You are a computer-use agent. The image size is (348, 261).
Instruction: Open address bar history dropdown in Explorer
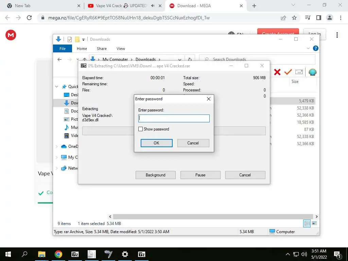[180, 59]
